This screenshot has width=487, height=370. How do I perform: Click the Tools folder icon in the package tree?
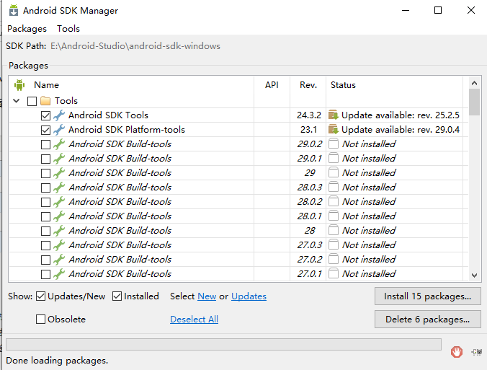[45, 101]
